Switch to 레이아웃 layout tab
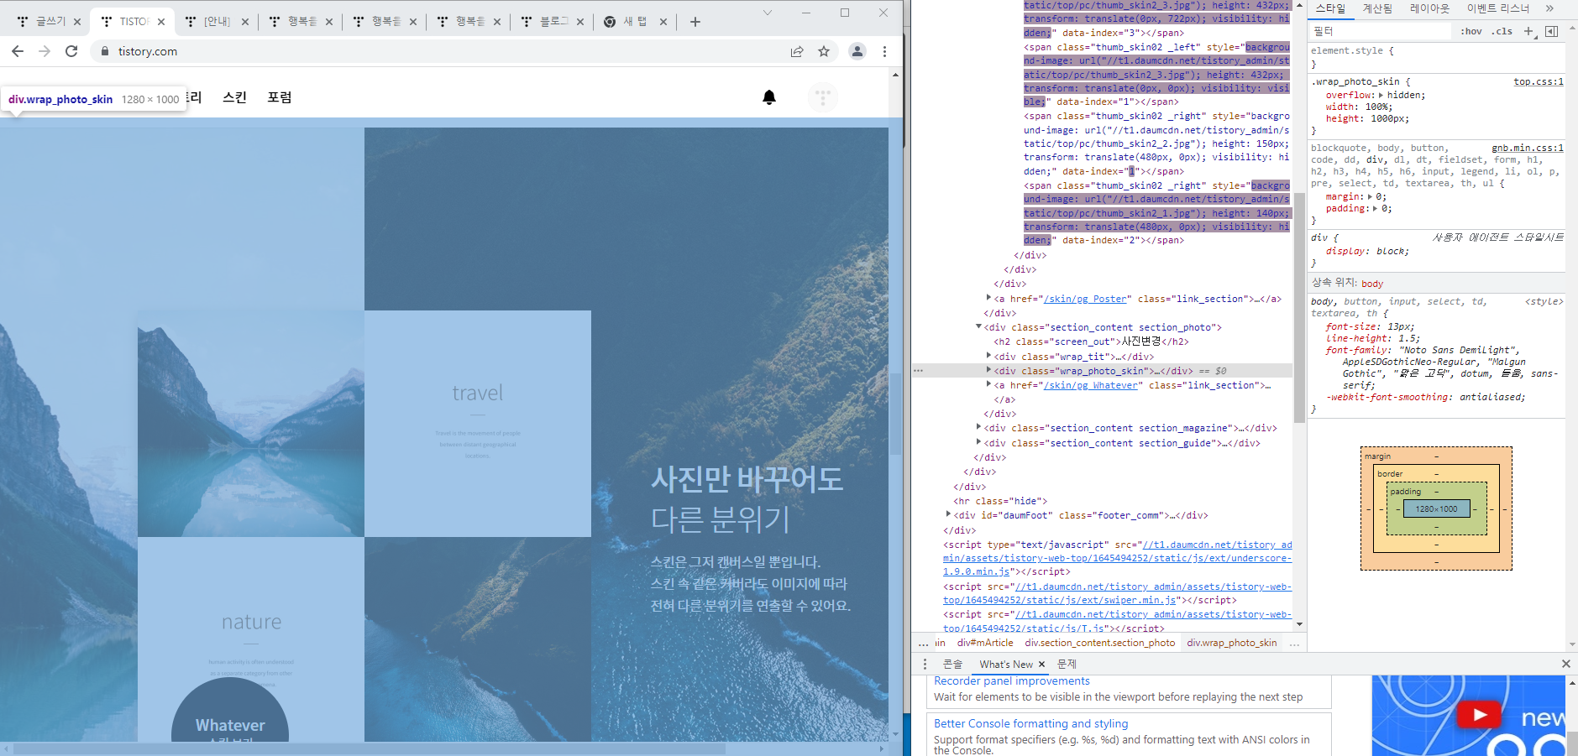1578x756 pixels. pyautogui.click(x=1429, y=8)
